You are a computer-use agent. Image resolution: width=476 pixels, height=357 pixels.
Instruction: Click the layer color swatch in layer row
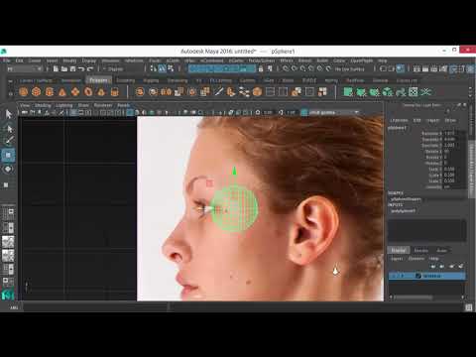(x=418, y=276)
